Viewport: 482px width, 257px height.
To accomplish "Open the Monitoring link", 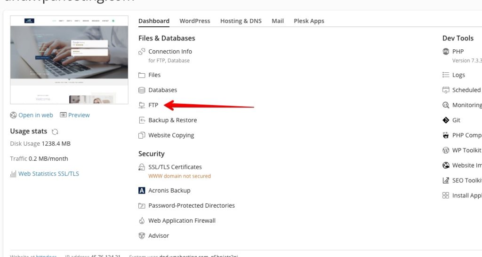I will pos(467,105).
